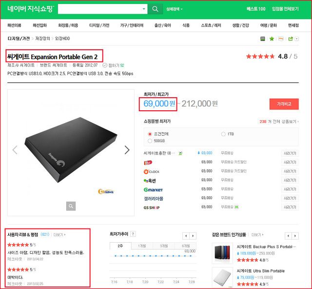Image resolution: width=312 pixels, height=289 pixels.
Task: Click the 옥션 mall logo
Action: 150,181
